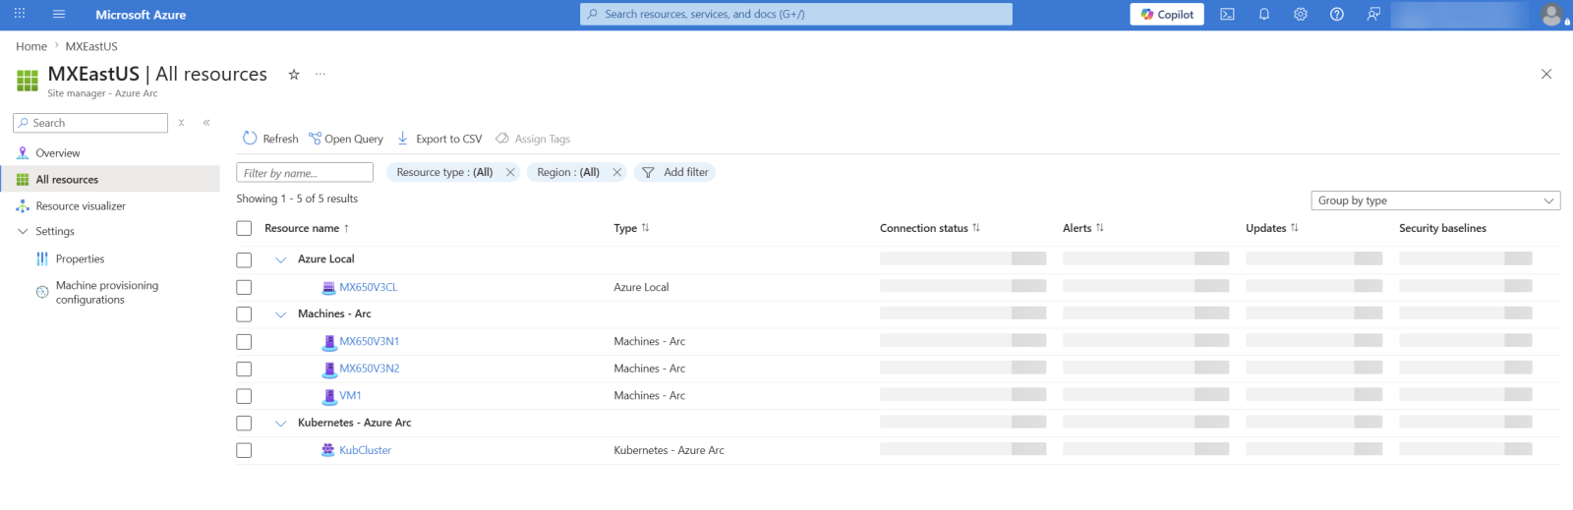Collapse the Azure Local group chevron

click(280, 259)
